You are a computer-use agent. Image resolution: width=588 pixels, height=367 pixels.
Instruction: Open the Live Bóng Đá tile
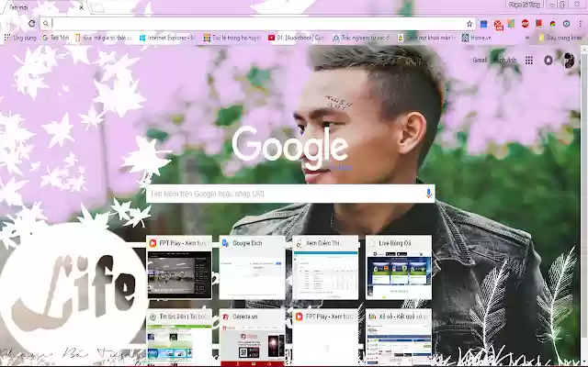click(399, 267)
